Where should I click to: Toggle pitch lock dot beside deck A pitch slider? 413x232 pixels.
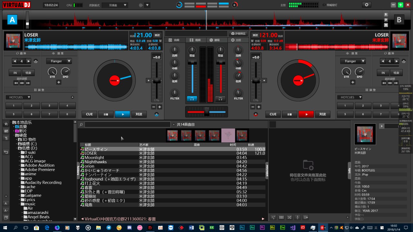tap(148, 80)
